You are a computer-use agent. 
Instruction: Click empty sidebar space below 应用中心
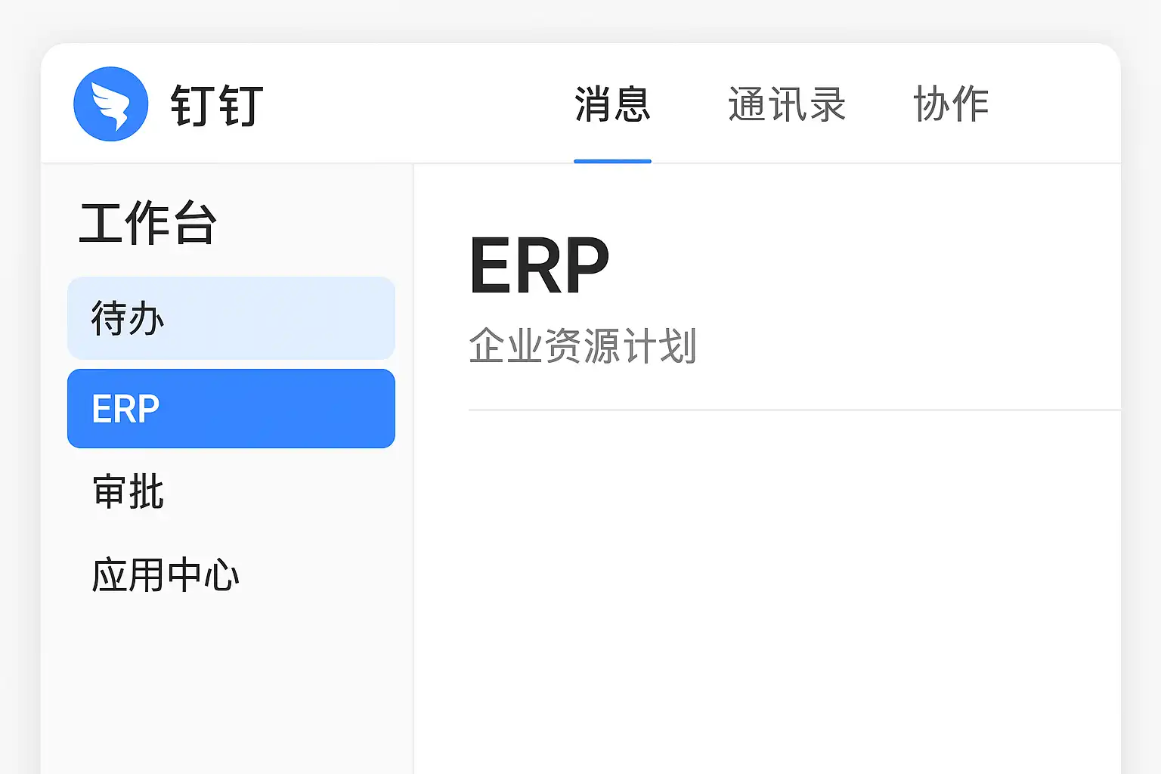tap(227, 680)
